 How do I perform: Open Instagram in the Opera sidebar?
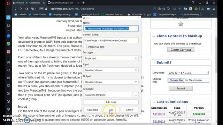tap(8, 52)
